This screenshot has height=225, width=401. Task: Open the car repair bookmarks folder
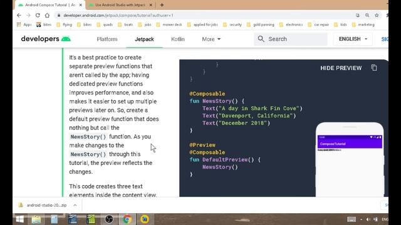(318, 24)
